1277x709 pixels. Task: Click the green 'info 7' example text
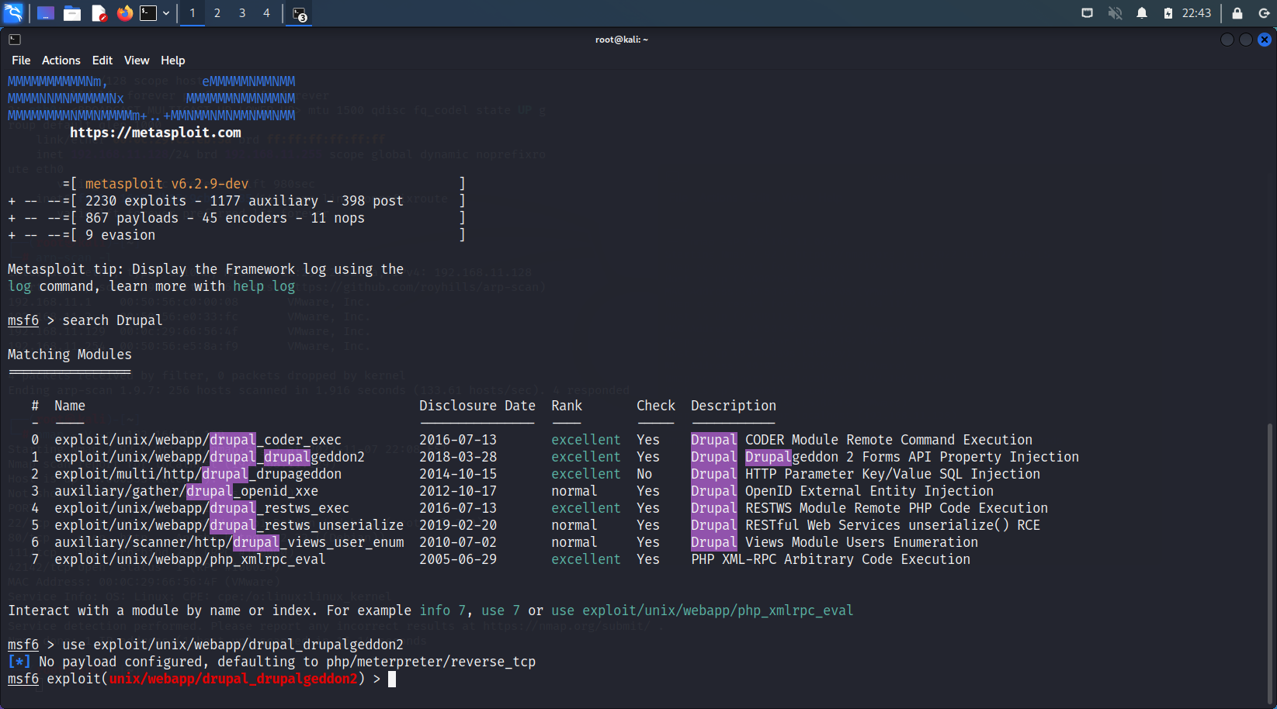click(x=442, y=610)
